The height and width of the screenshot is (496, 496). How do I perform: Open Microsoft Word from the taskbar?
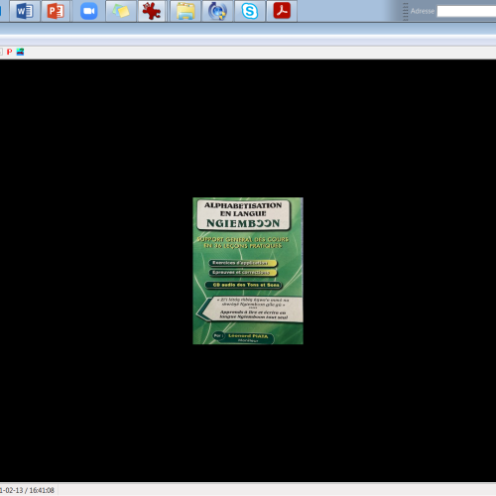25,11
